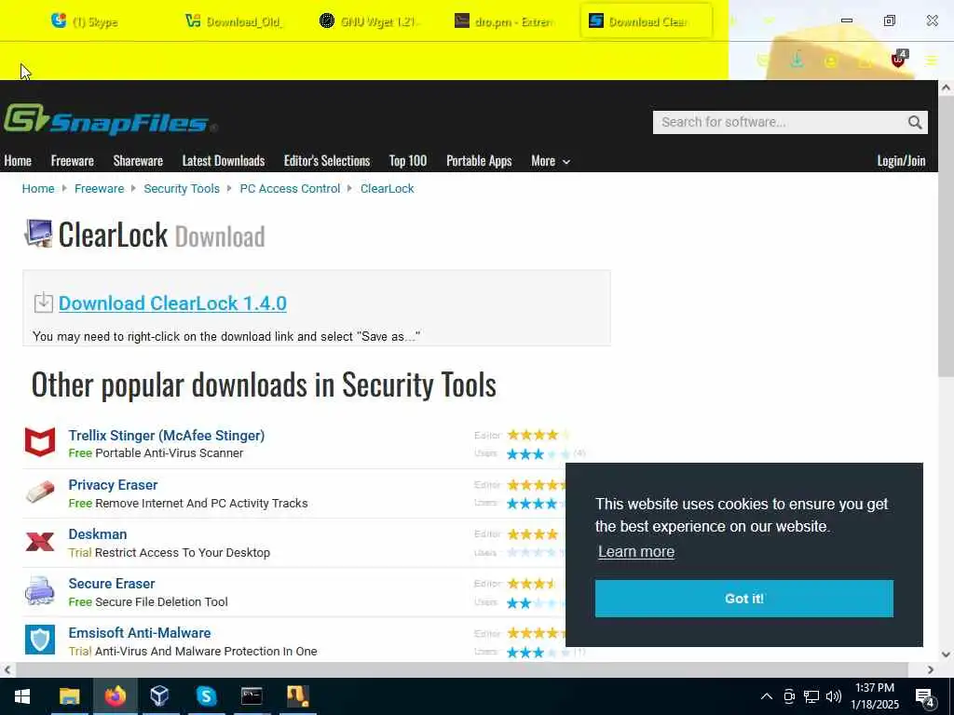Open the Privacy Eraser link
The height and width of the screenshot is (715, 954).
pyautogui.click(x=113, y=484)
